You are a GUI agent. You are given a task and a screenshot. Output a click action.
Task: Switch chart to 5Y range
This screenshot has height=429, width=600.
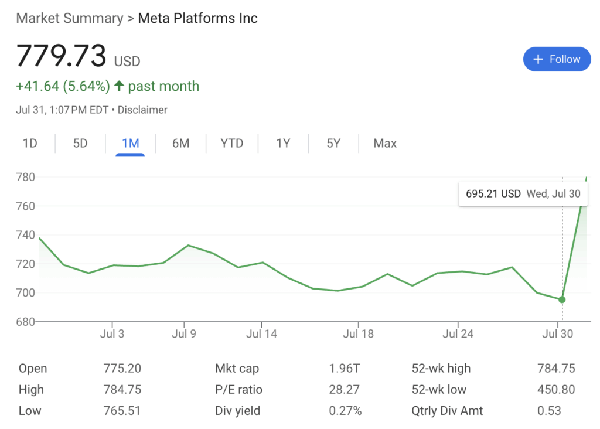333,143
